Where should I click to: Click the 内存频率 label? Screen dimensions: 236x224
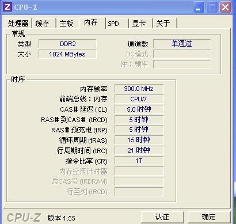94,89
